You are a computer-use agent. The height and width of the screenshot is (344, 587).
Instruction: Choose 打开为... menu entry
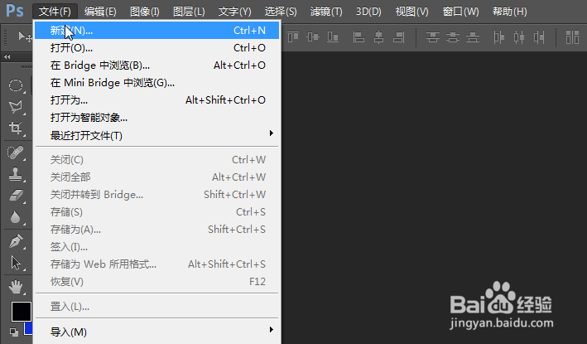coord(156,100)
